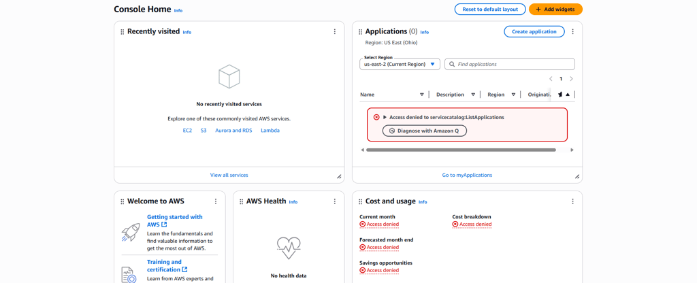The image size is (697, 283).
Task: Open the S3 service link
Action: click(x=204, y=131)
